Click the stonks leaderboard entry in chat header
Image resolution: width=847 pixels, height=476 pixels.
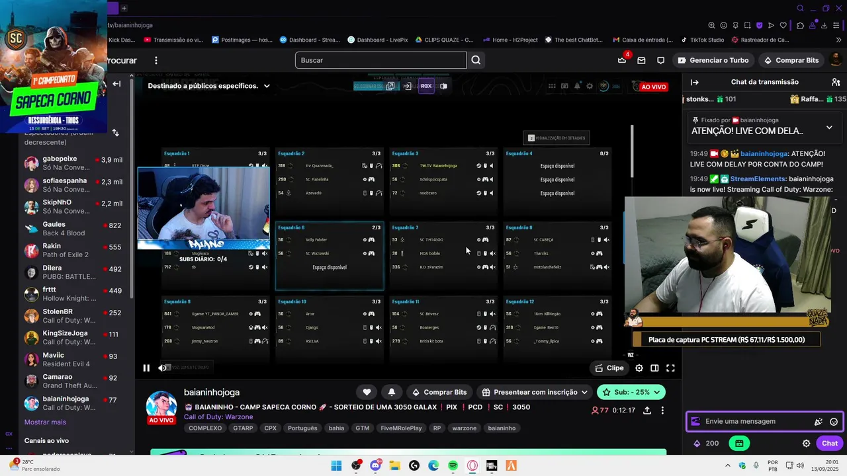coord(711,99)
